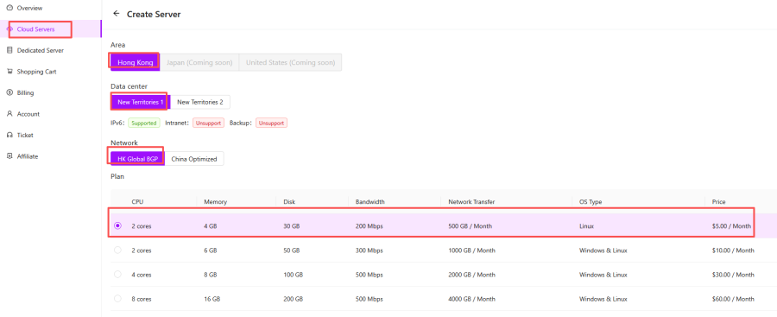The width and height of the screenshot is (777, 317).
Task: Click the Overview clock icon
Action: [x=9, y=8]
